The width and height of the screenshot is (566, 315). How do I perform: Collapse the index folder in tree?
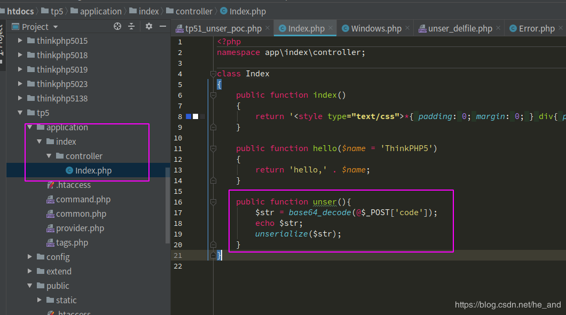[40, 141]
